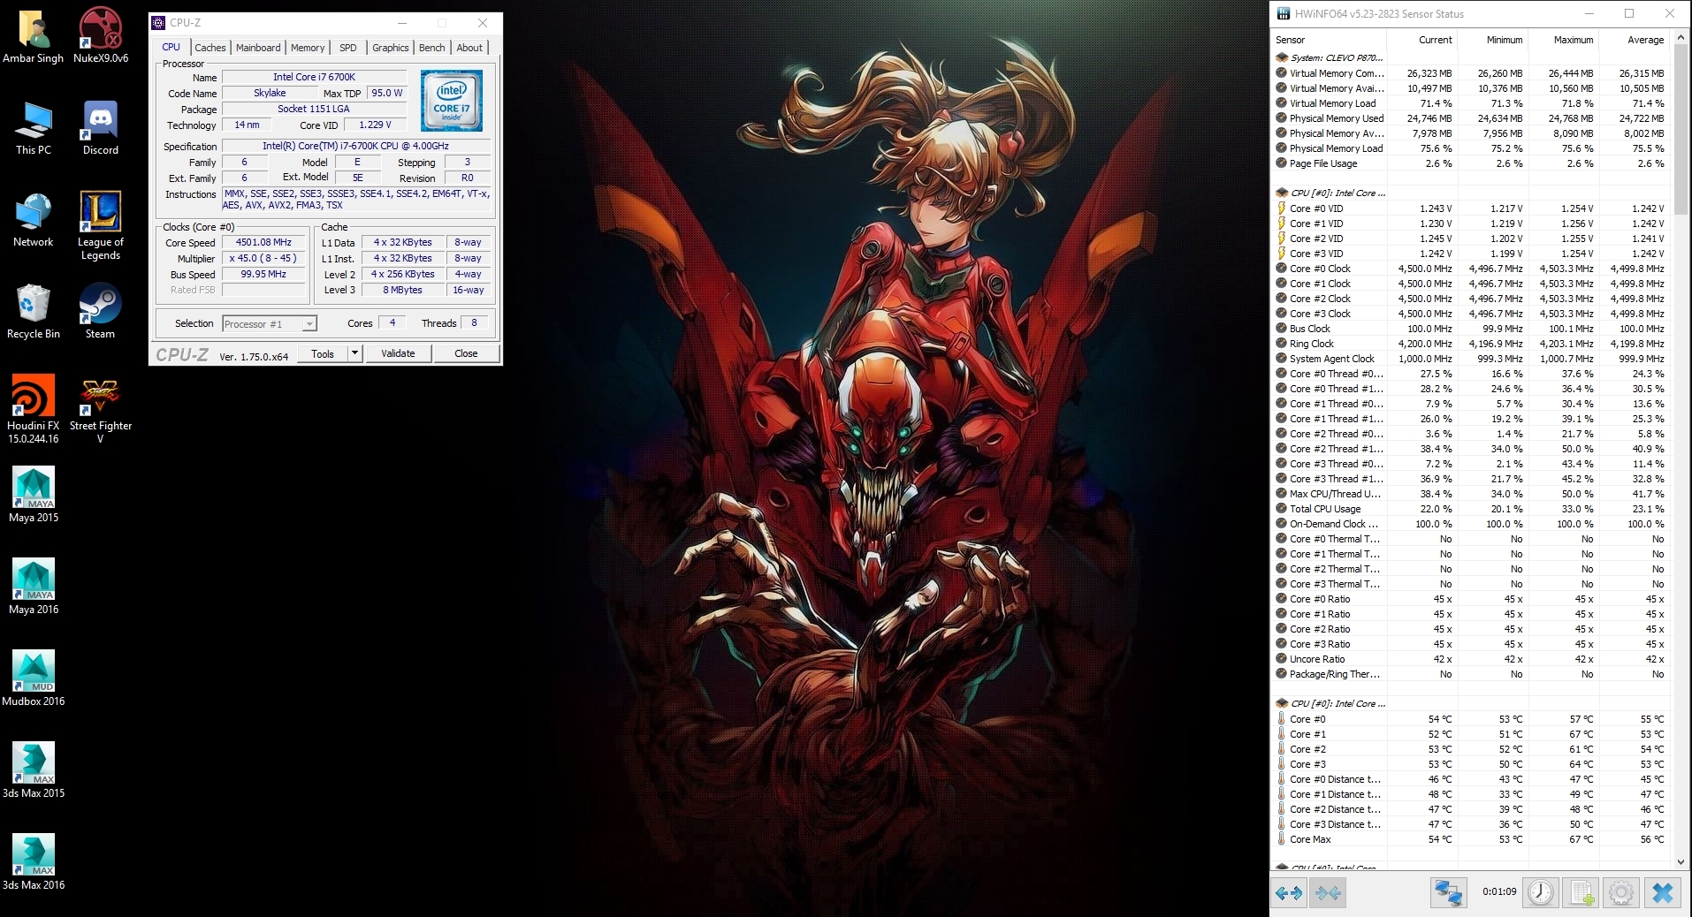Click the CPU-Z title bar app icon
This screenshot has height=917, width=1692.
click(158, 23)
